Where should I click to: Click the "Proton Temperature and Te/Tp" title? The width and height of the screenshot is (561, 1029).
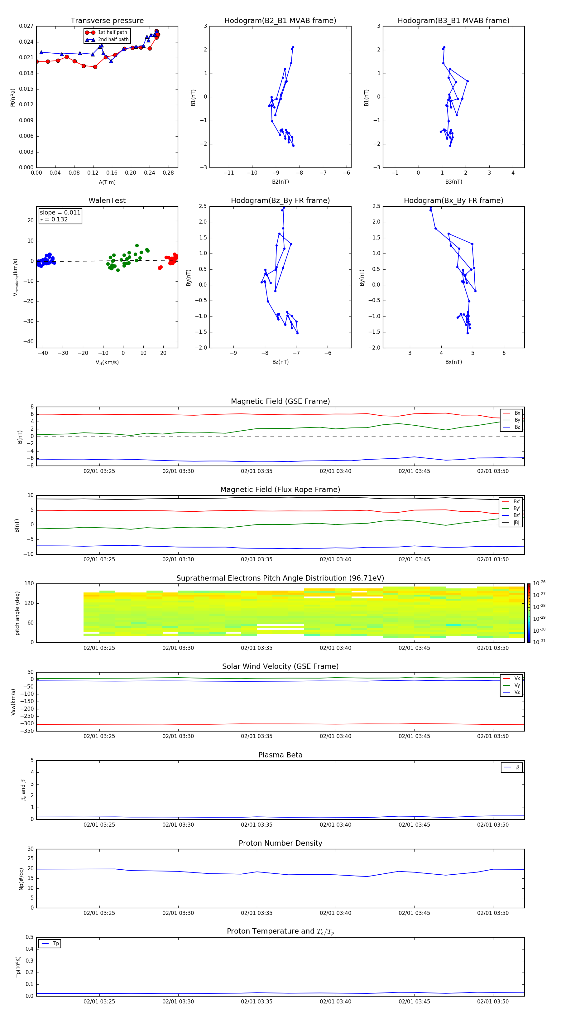[280, 931]
